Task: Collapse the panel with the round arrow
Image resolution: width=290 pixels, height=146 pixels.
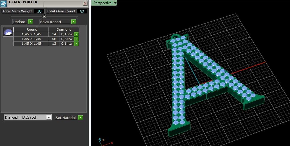Action: pos(44,16)
